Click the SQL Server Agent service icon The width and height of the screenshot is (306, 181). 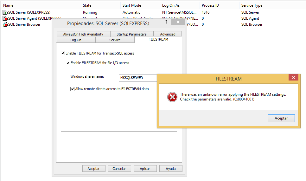5,18
